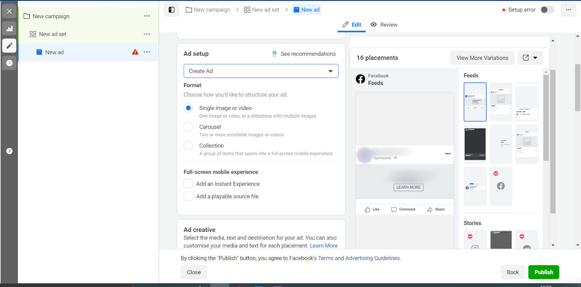Turn on the Setup error ad toggle
Screen dimensions: 581x287
[547, 10]
